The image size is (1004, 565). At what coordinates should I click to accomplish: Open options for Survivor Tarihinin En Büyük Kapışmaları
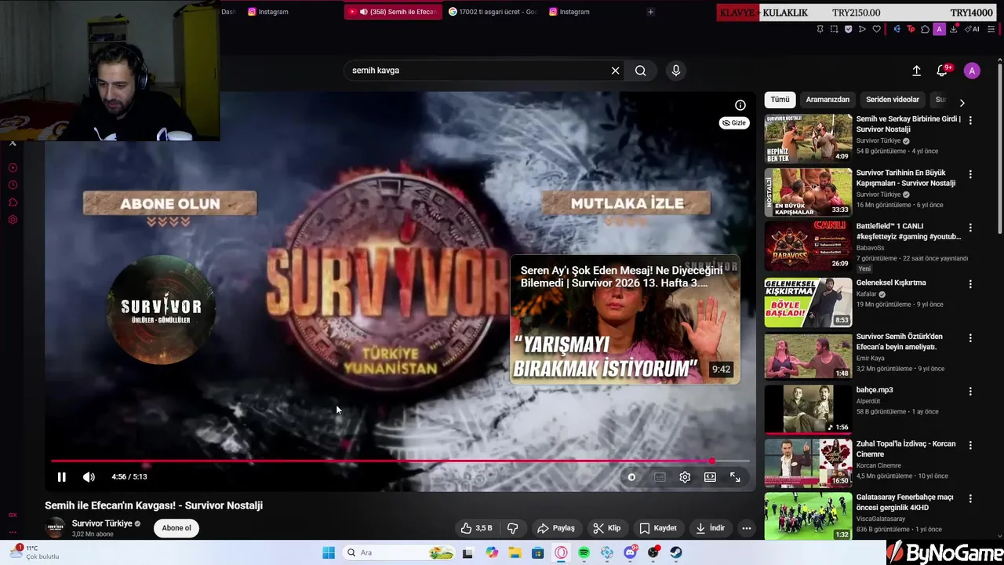[970, 174]
